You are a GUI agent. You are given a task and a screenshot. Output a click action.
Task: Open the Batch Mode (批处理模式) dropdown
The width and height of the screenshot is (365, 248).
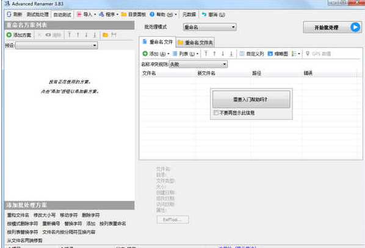pos(210,27)
